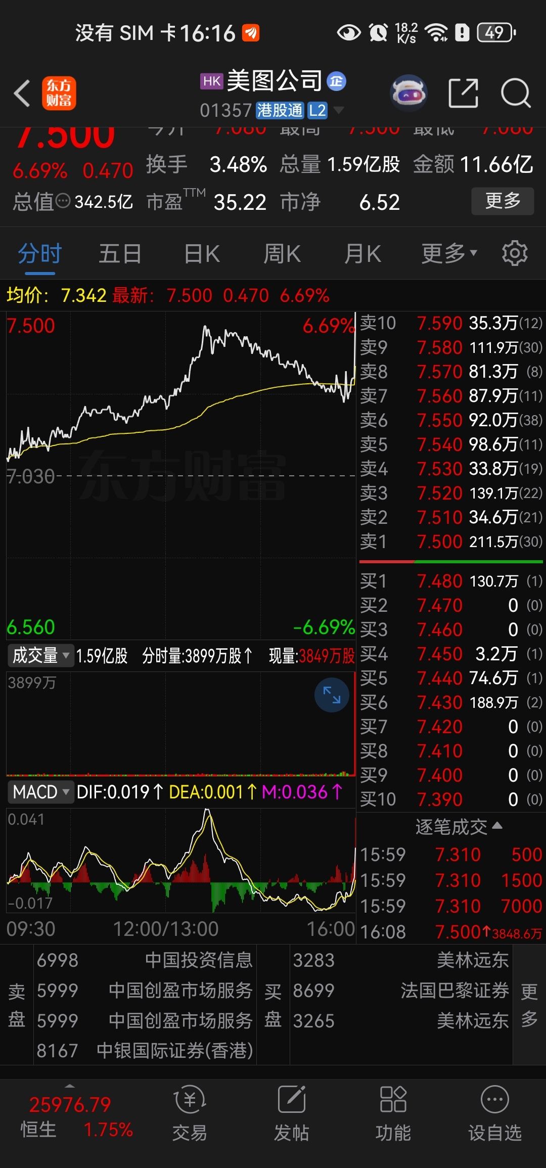The image size is (546, 1168).
Task: Tap the 均价 7.342 label
Action: coord(57,295)
